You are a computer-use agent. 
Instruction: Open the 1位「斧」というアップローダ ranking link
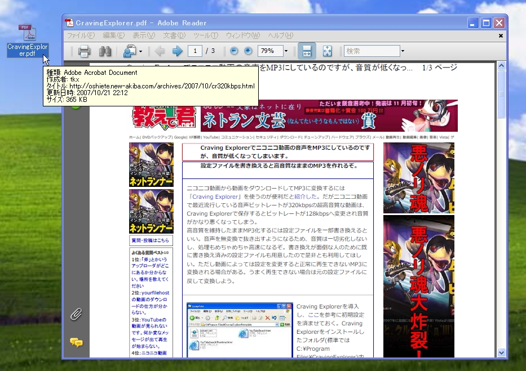pos(151,272)
